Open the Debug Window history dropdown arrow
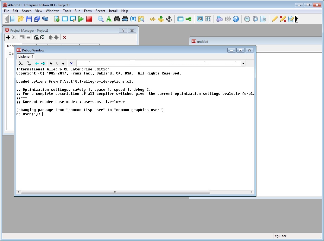This screenshot has width=324, height=241. (243, 64)
